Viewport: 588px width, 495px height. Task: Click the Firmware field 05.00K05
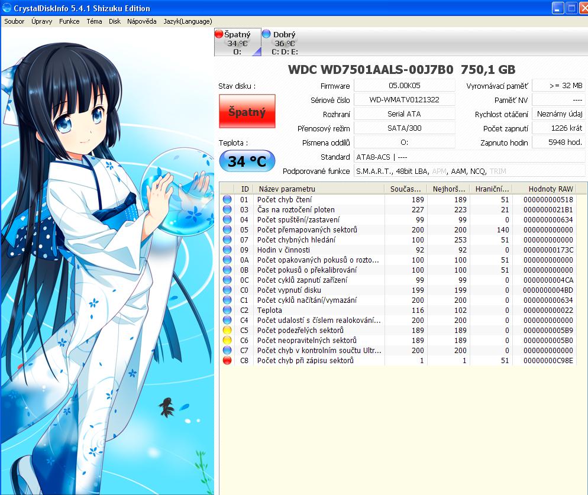click(404, 86)
